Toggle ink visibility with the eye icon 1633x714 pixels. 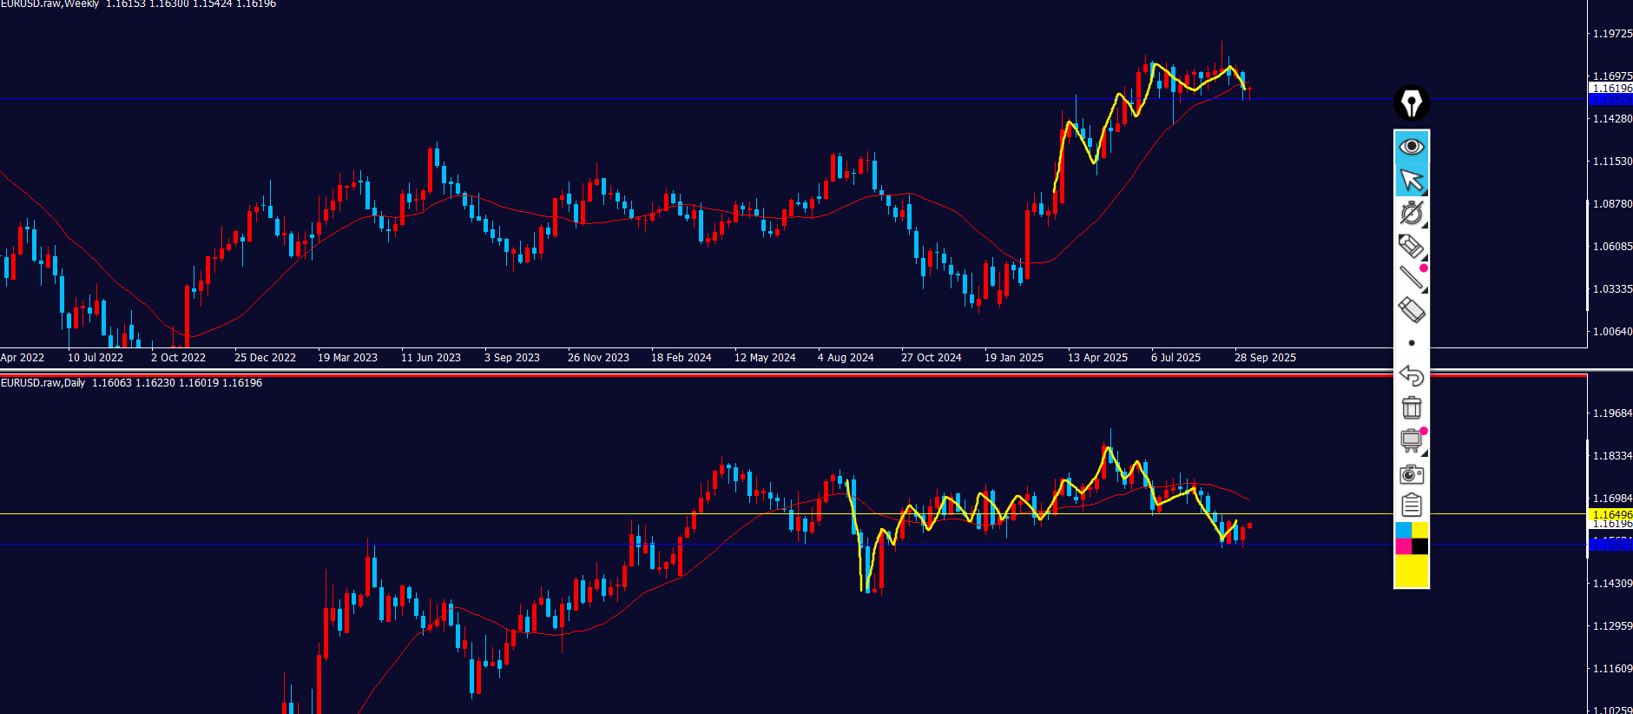coord(1411,146)
